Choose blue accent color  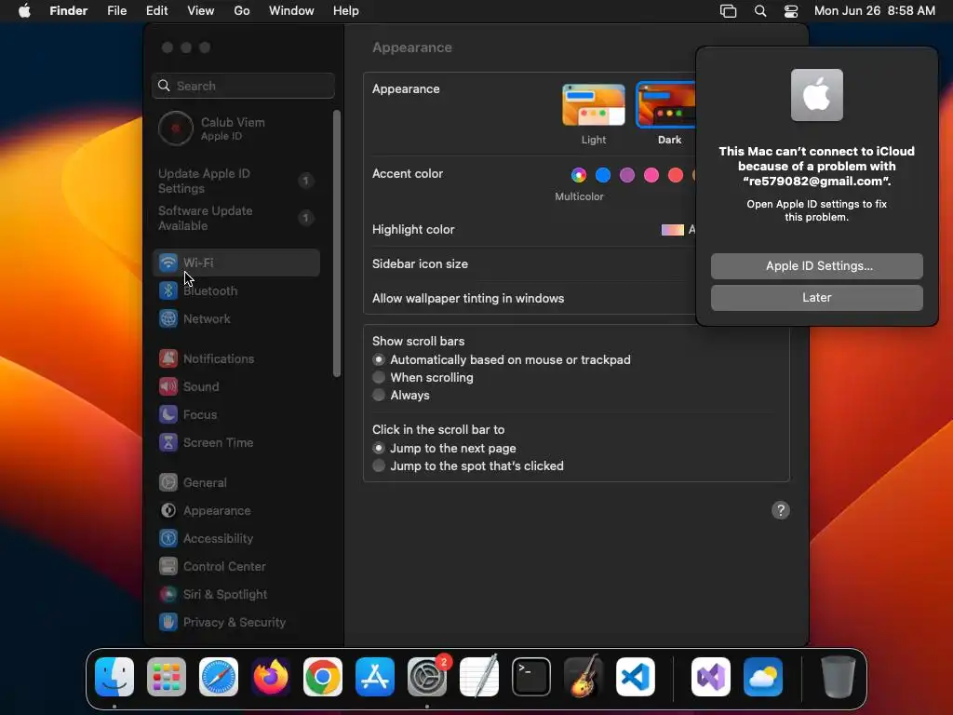pyautogui.click(x=603, y=175)
